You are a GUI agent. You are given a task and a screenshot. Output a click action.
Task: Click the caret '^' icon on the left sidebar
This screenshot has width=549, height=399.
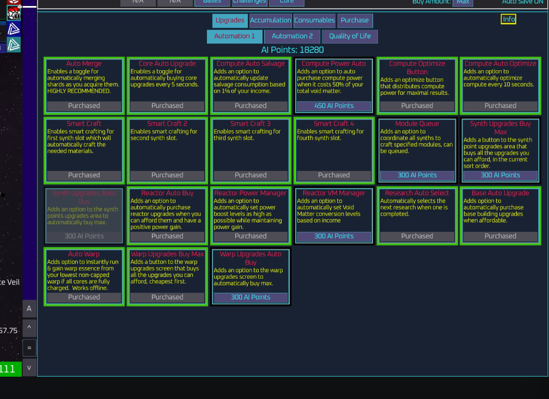tap(29, 328)
